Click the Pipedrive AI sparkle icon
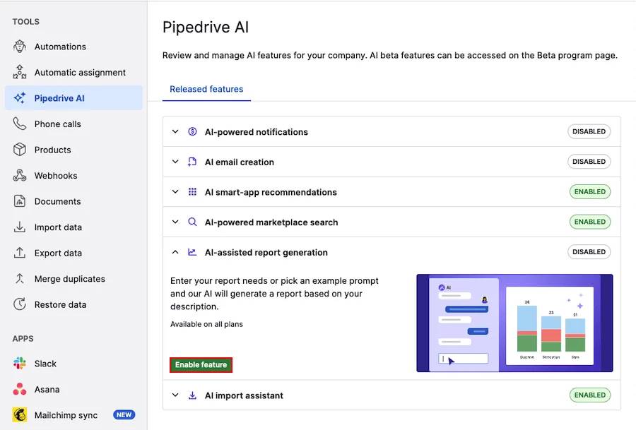 click(x=19, y=98)
